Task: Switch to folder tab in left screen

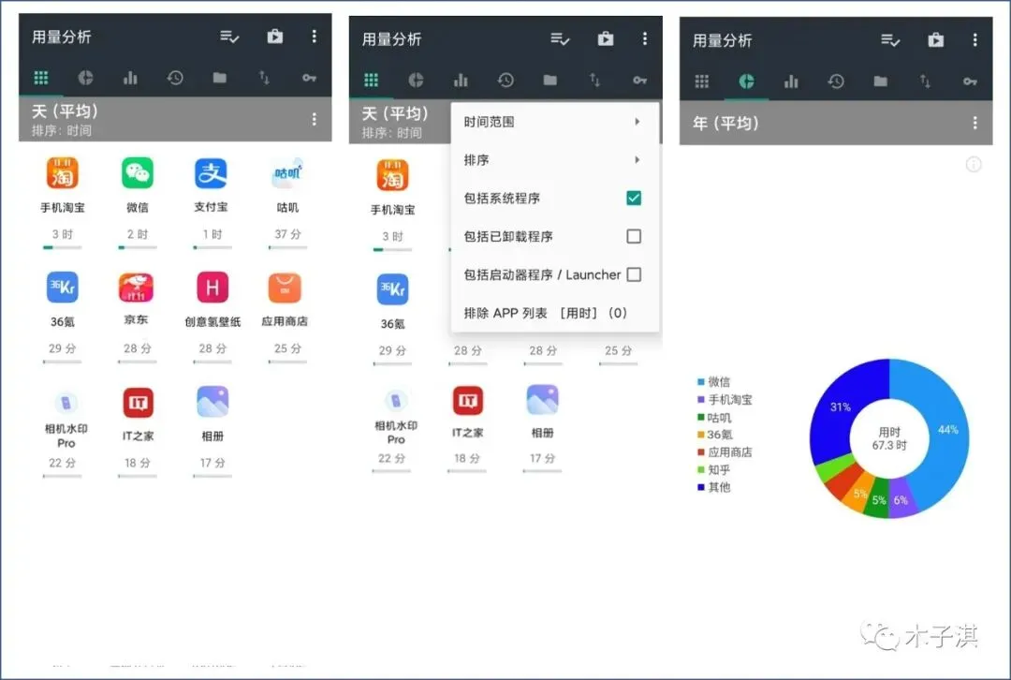Action: [220, 78]
